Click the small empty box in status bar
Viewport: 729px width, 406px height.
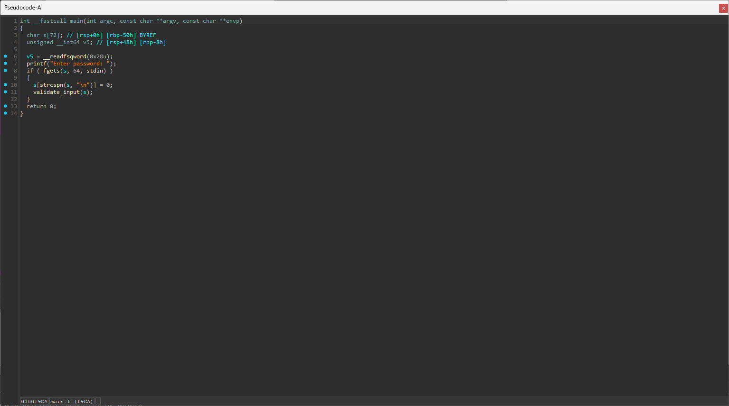pos(98,401)
